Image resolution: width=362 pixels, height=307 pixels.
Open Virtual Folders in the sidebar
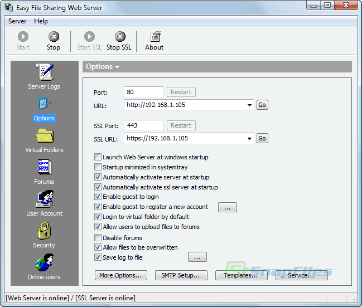44,140
